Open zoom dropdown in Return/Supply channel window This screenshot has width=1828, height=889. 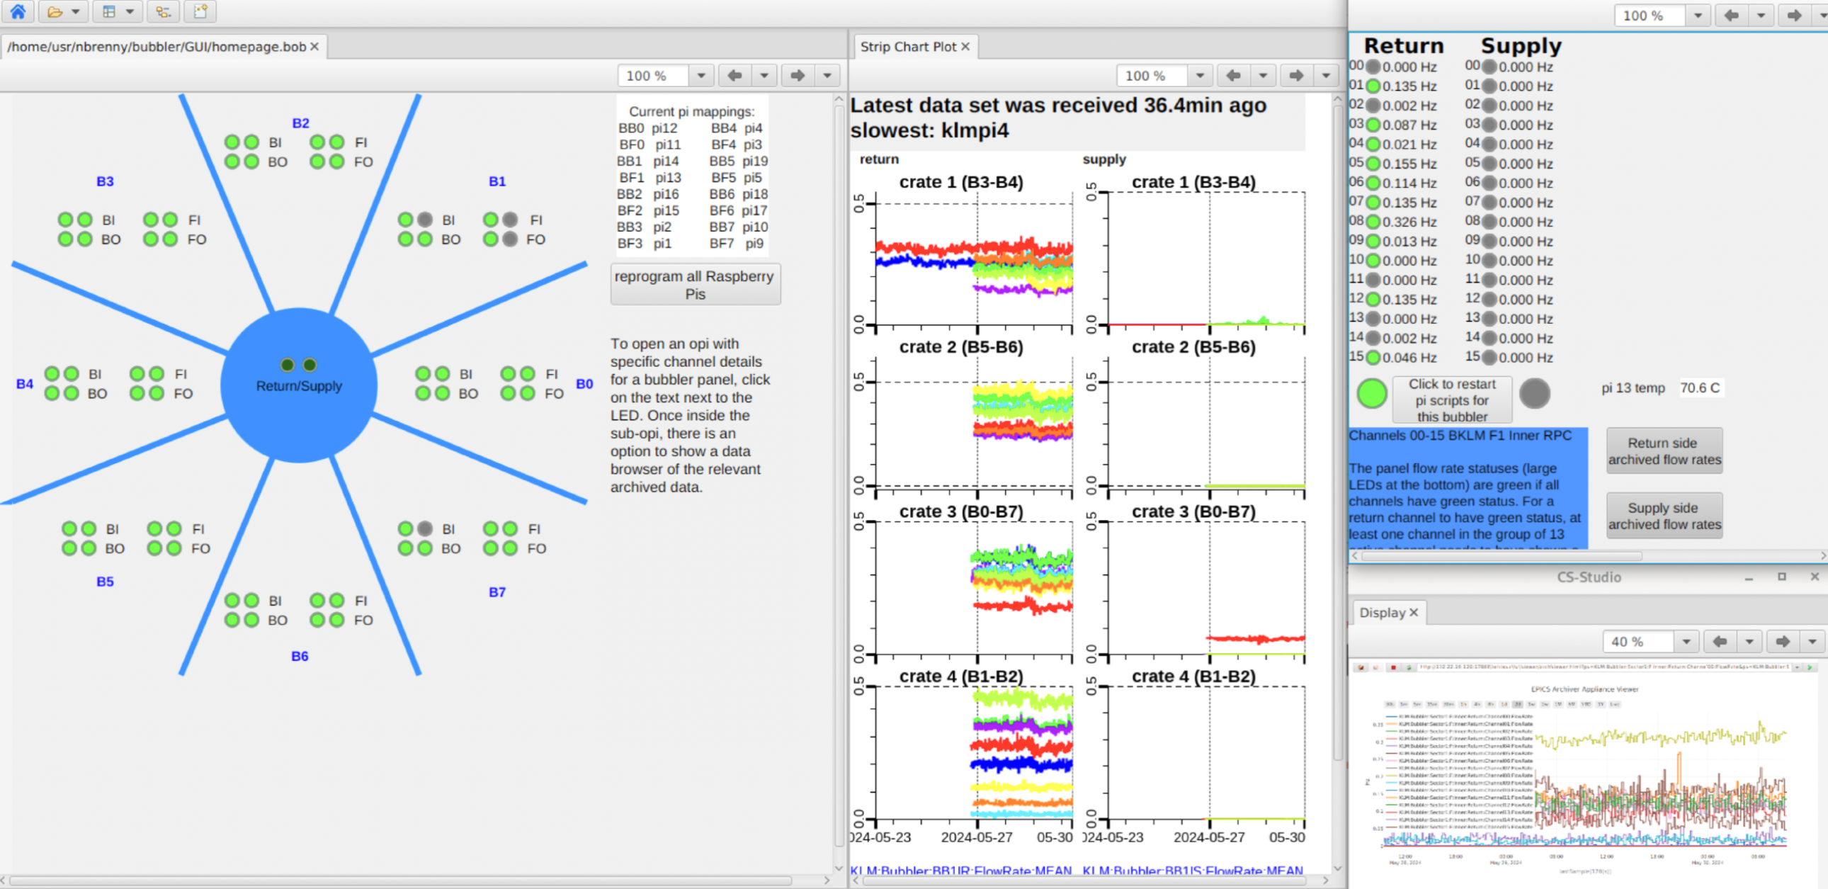(x=1698, y=15)
